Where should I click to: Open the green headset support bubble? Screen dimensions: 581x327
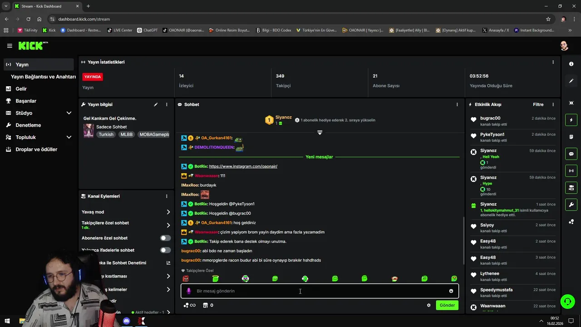(x=567, y=301)
